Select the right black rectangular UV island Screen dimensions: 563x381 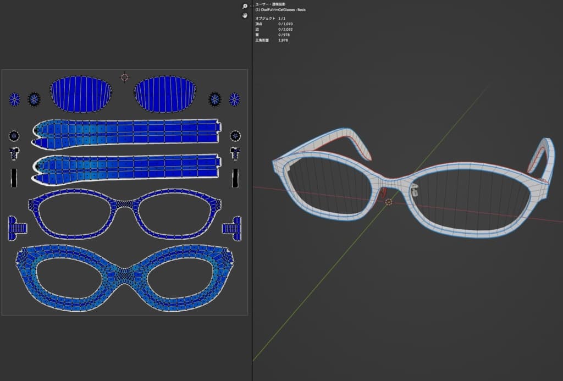click(x=235, y=178)
